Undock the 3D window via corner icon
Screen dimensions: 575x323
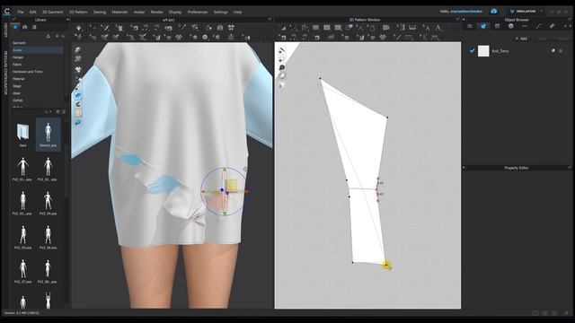coord(270,20)
